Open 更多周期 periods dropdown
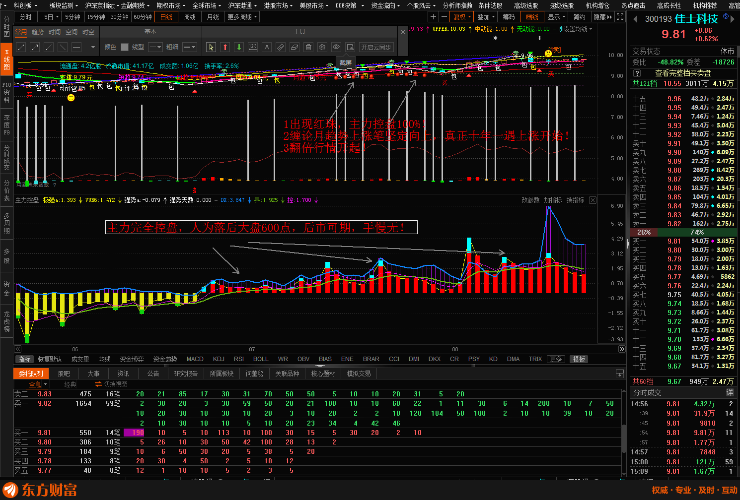 (242, 17)
